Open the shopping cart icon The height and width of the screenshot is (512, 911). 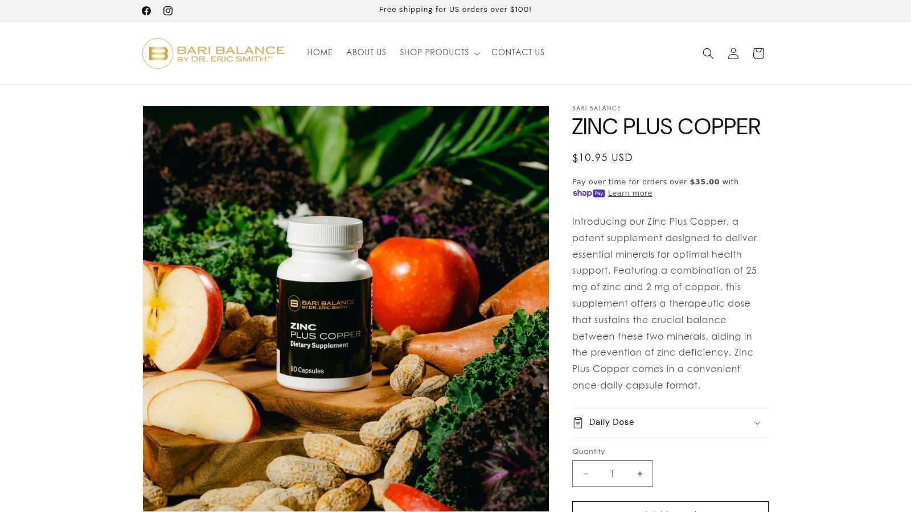[758, 53]
